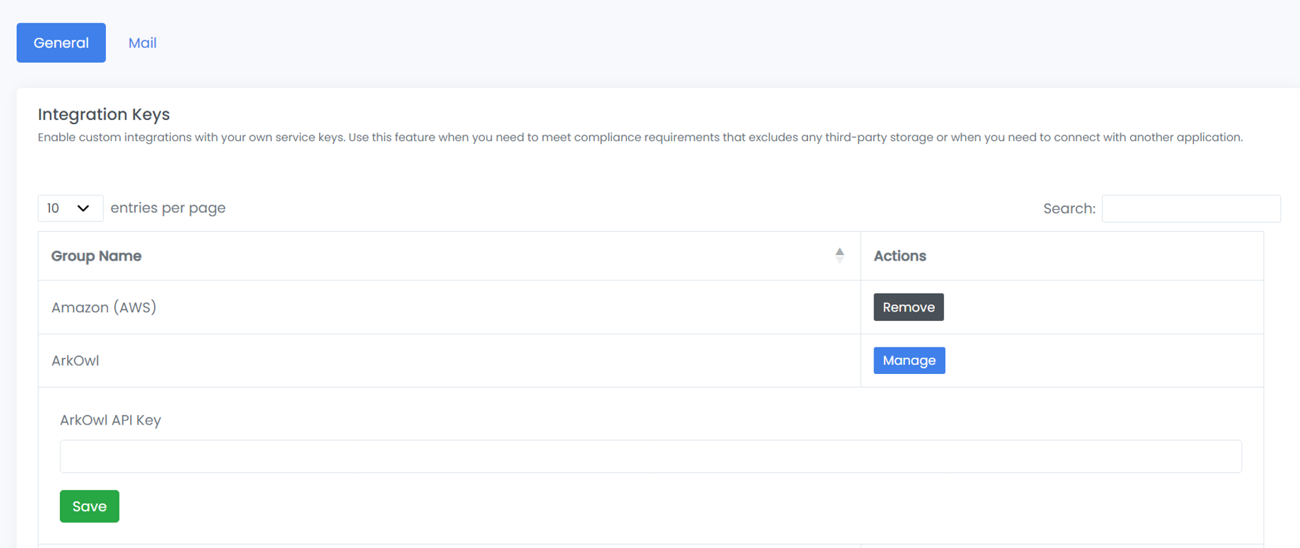The width and height of the screenshot is (1300, 548).
Task: Click the Integration Keys heading
Action: pyautogui.click(x=104, y=114)
